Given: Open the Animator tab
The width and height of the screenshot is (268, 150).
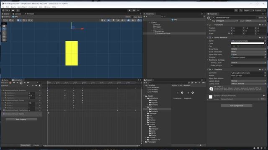Looking at the screenshot, I should tap(29, 14).
